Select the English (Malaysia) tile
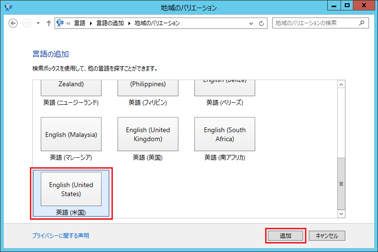The image size is (378, 252). click(71, 134)
